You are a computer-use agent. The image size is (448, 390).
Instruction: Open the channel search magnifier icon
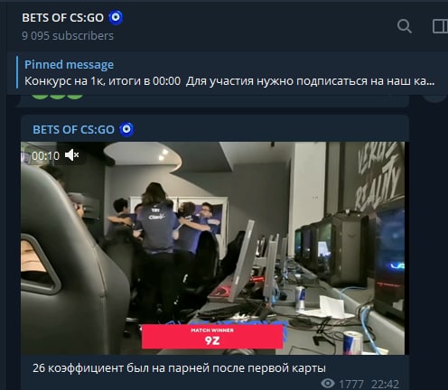pos(404,26)
